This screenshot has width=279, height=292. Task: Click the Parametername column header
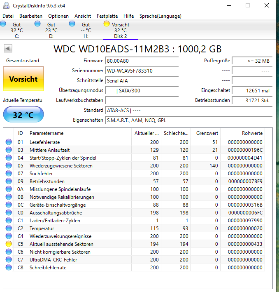click(x=79, y=133)
